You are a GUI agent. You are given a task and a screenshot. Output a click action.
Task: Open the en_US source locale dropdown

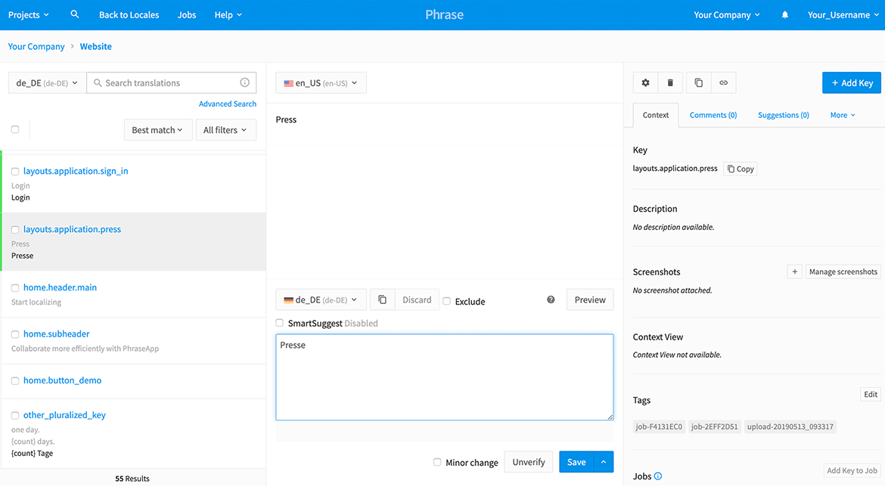[x=321, y=83]
